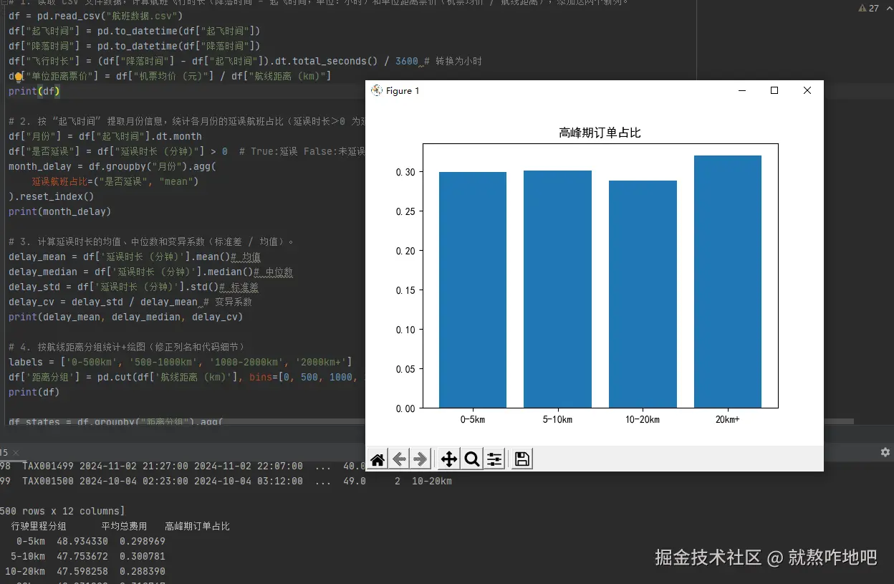This screenshot has width=894, height=584.
Task: Click the print(delay_mean, delay_median, delay_cv) line
Action: 126,317
